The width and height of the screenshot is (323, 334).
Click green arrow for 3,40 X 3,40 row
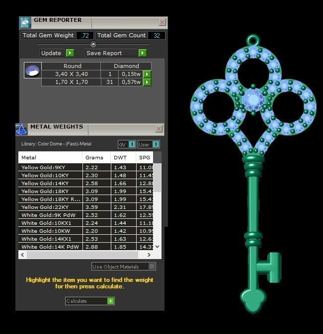point(147,74)
